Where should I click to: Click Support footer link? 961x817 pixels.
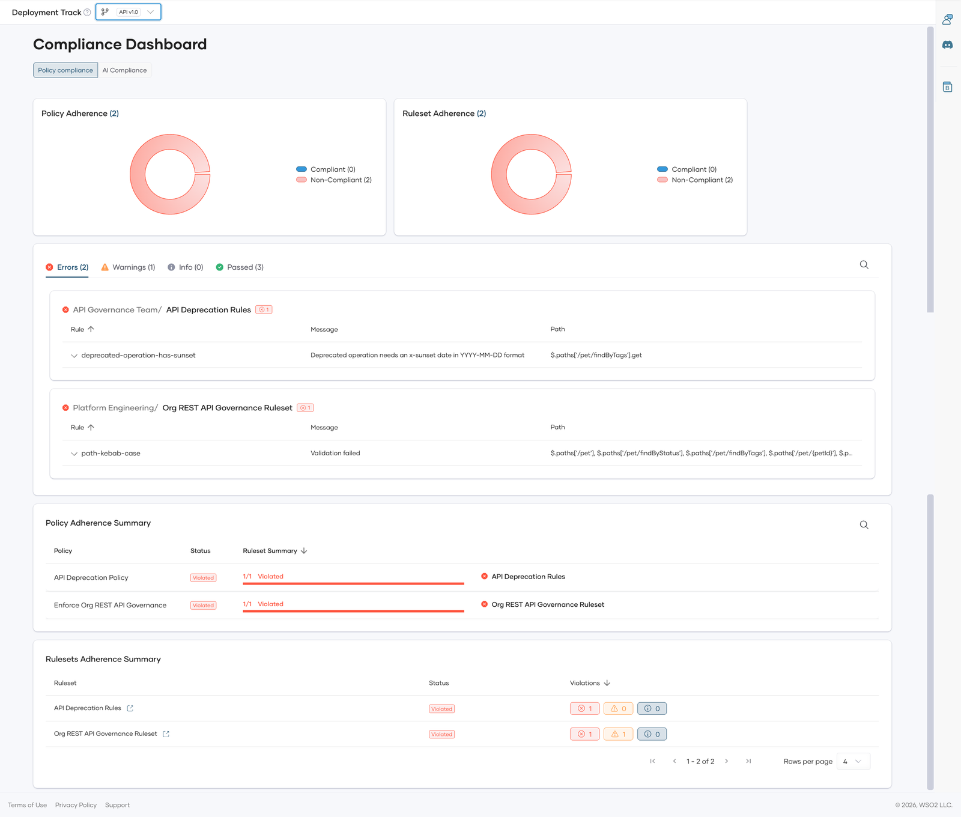coord(117,805)
